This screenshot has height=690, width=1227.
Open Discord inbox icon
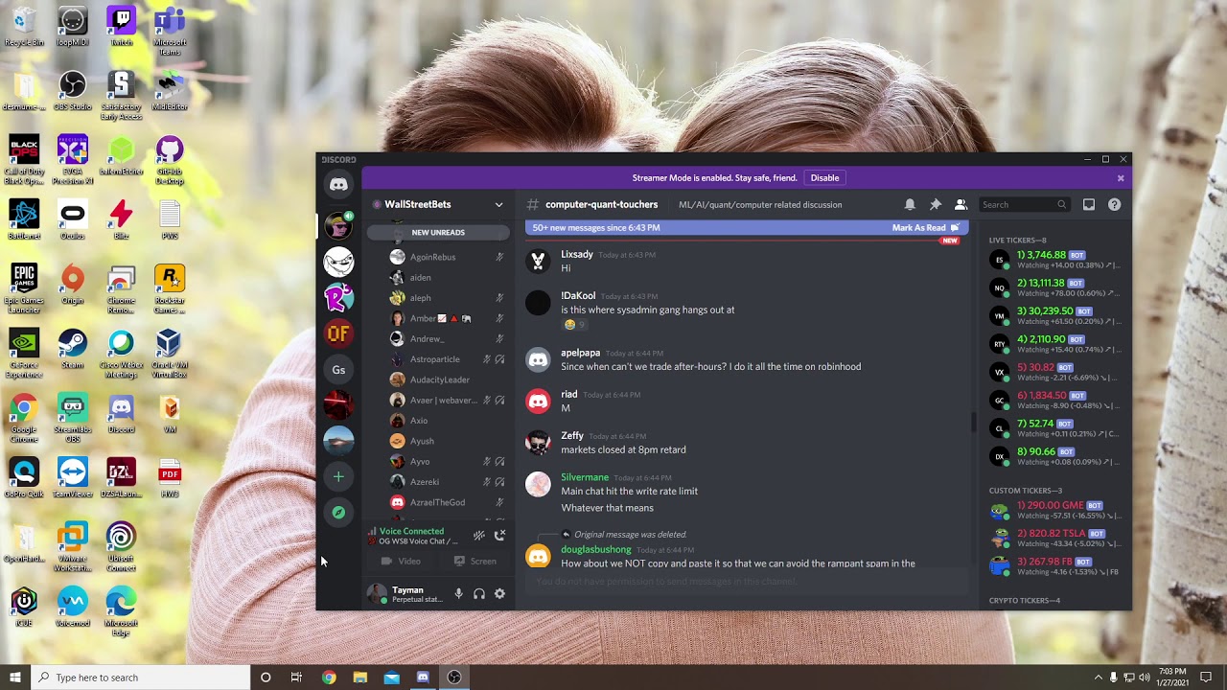tap(1089, 204)
